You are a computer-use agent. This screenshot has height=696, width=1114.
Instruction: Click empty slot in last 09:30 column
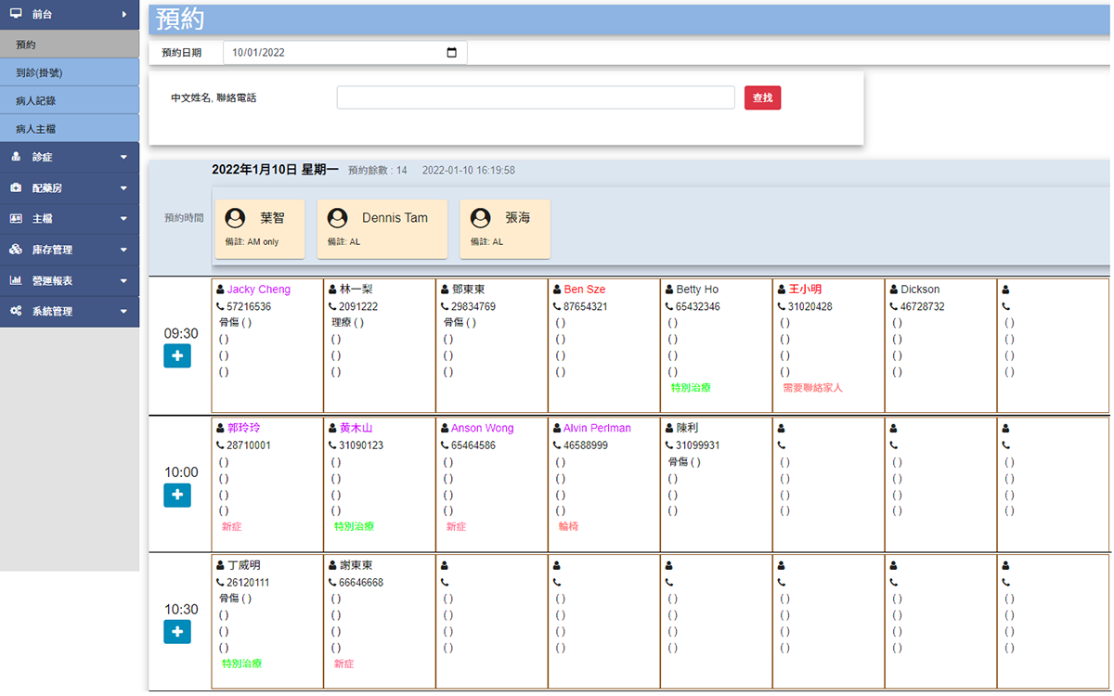point(1053,345)
